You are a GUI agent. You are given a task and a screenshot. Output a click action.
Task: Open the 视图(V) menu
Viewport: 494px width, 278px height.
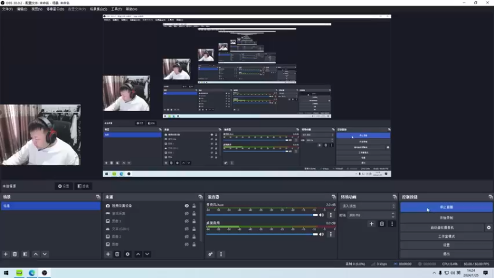point(36,9)
